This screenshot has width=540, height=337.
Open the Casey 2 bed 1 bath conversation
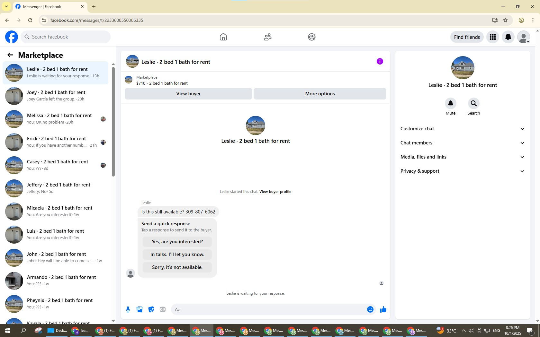[56, 165]
